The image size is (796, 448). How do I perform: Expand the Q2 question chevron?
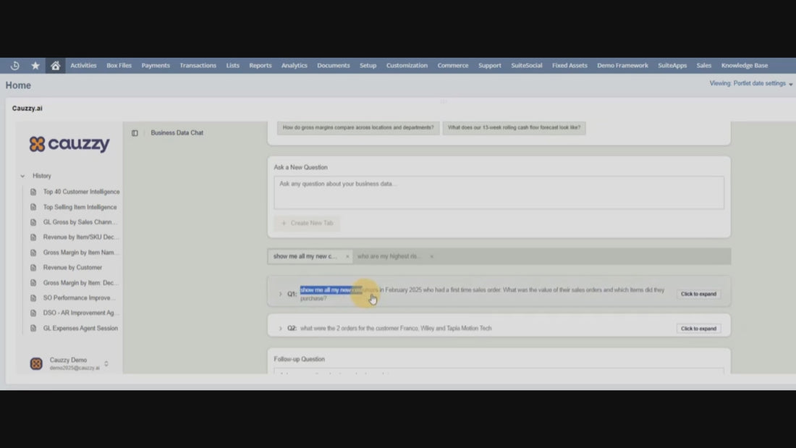click(281, 329)
